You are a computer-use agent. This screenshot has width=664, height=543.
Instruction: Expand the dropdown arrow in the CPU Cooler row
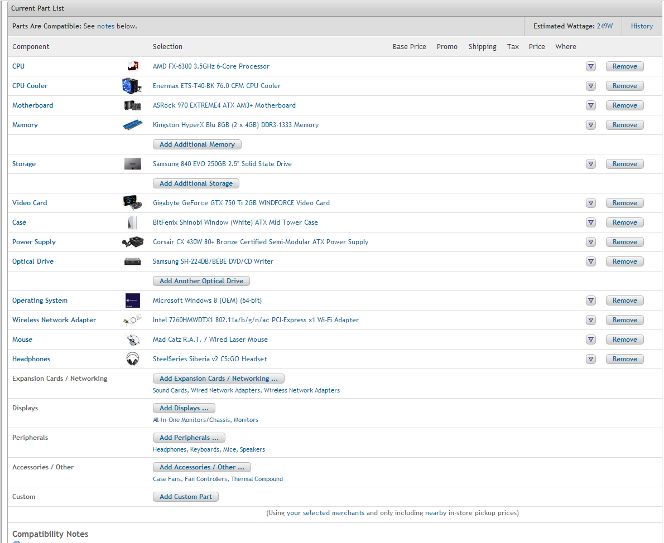pos(591,86)
